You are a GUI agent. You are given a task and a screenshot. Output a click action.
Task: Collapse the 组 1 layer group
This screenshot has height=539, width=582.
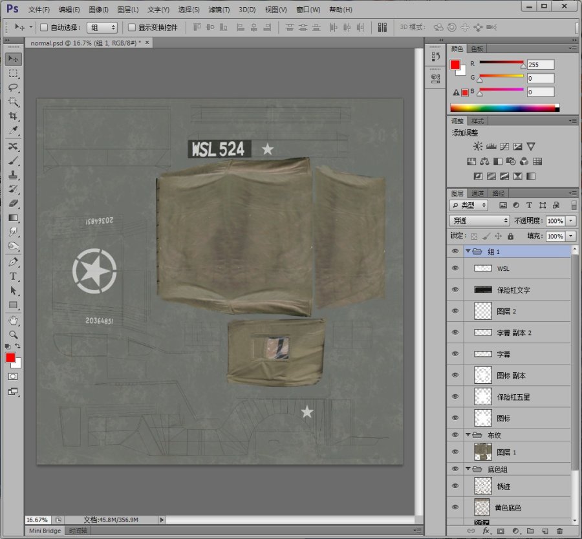click(468, 251)
